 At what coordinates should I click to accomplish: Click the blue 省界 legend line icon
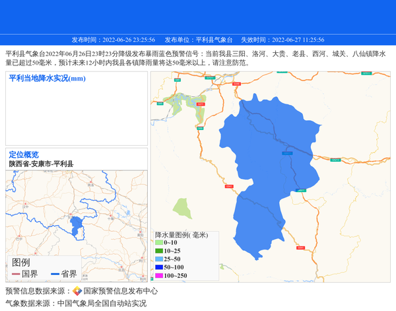[55, 274]
